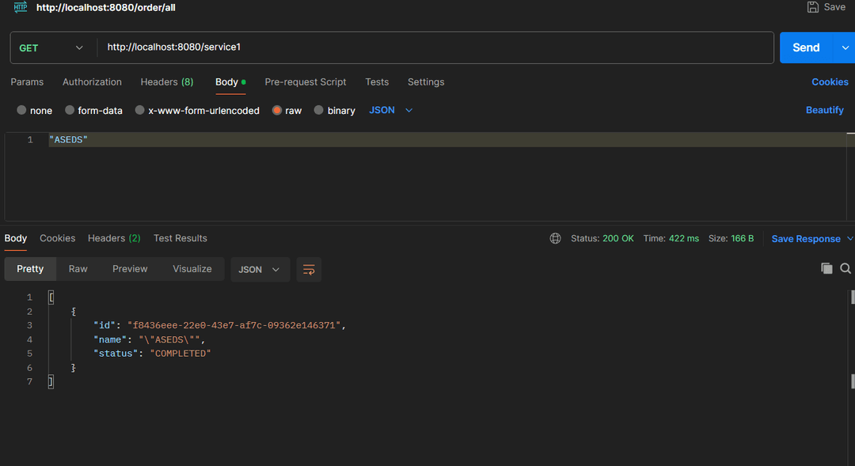Expand the Send button dropdown arrow

(x=845, y=47)
